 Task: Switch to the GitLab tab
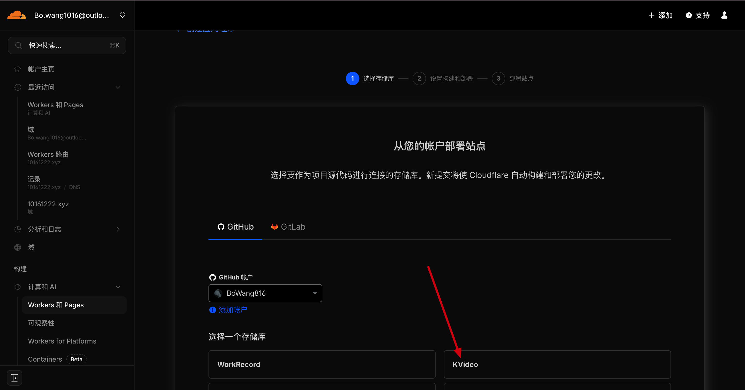(288, 227)
